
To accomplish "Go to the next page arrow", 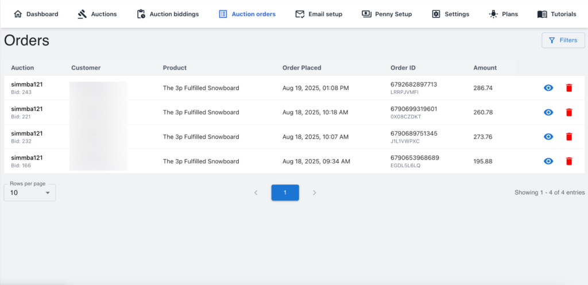I will (x=315, y=192).
